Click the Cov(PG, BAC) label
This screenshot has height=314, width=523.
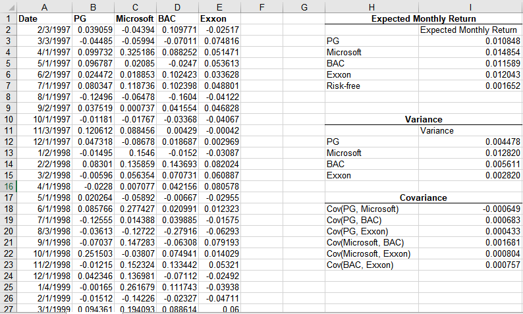point(372,220)
